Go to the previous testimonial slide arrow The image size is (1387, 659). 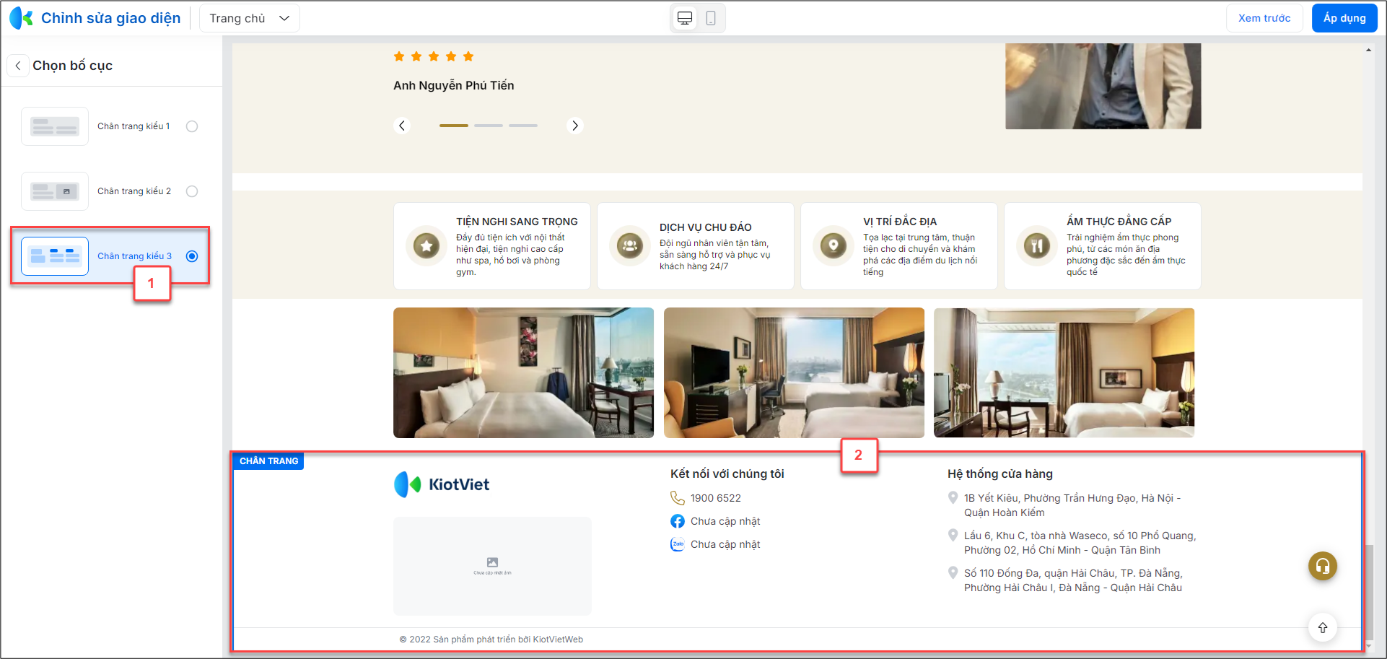[402, 126]
